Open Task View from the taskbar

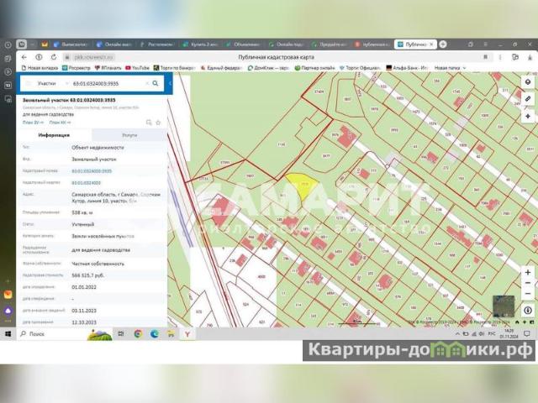121,334
